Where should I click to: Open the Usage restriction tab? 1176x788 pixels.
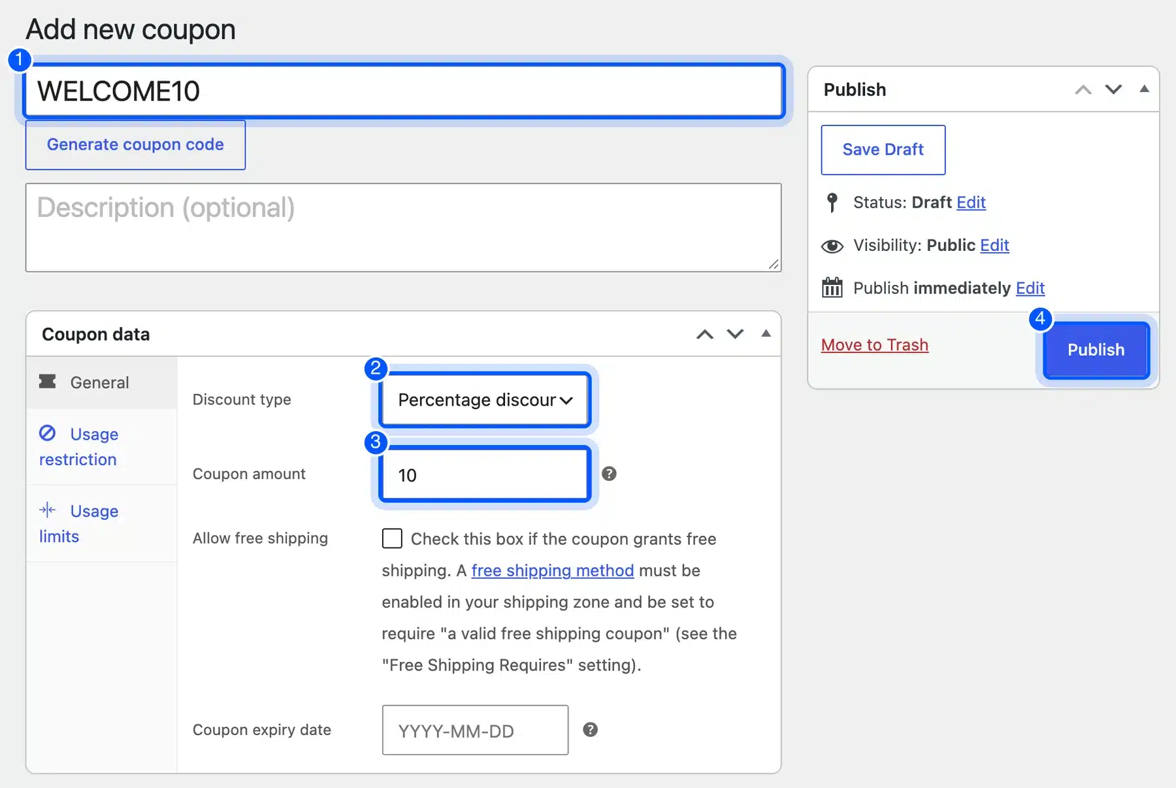click(102, 447)
